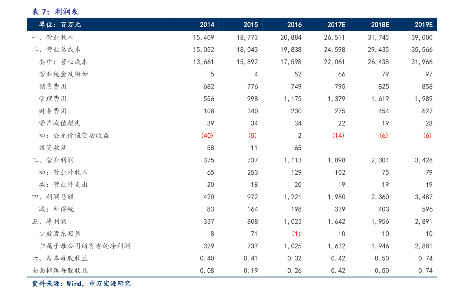Select the 净利润 row label

pos(49,221)
